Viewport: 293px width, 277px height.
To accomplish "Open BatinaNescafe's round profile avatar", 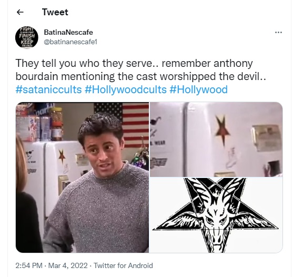I will (x=27, y=37).
